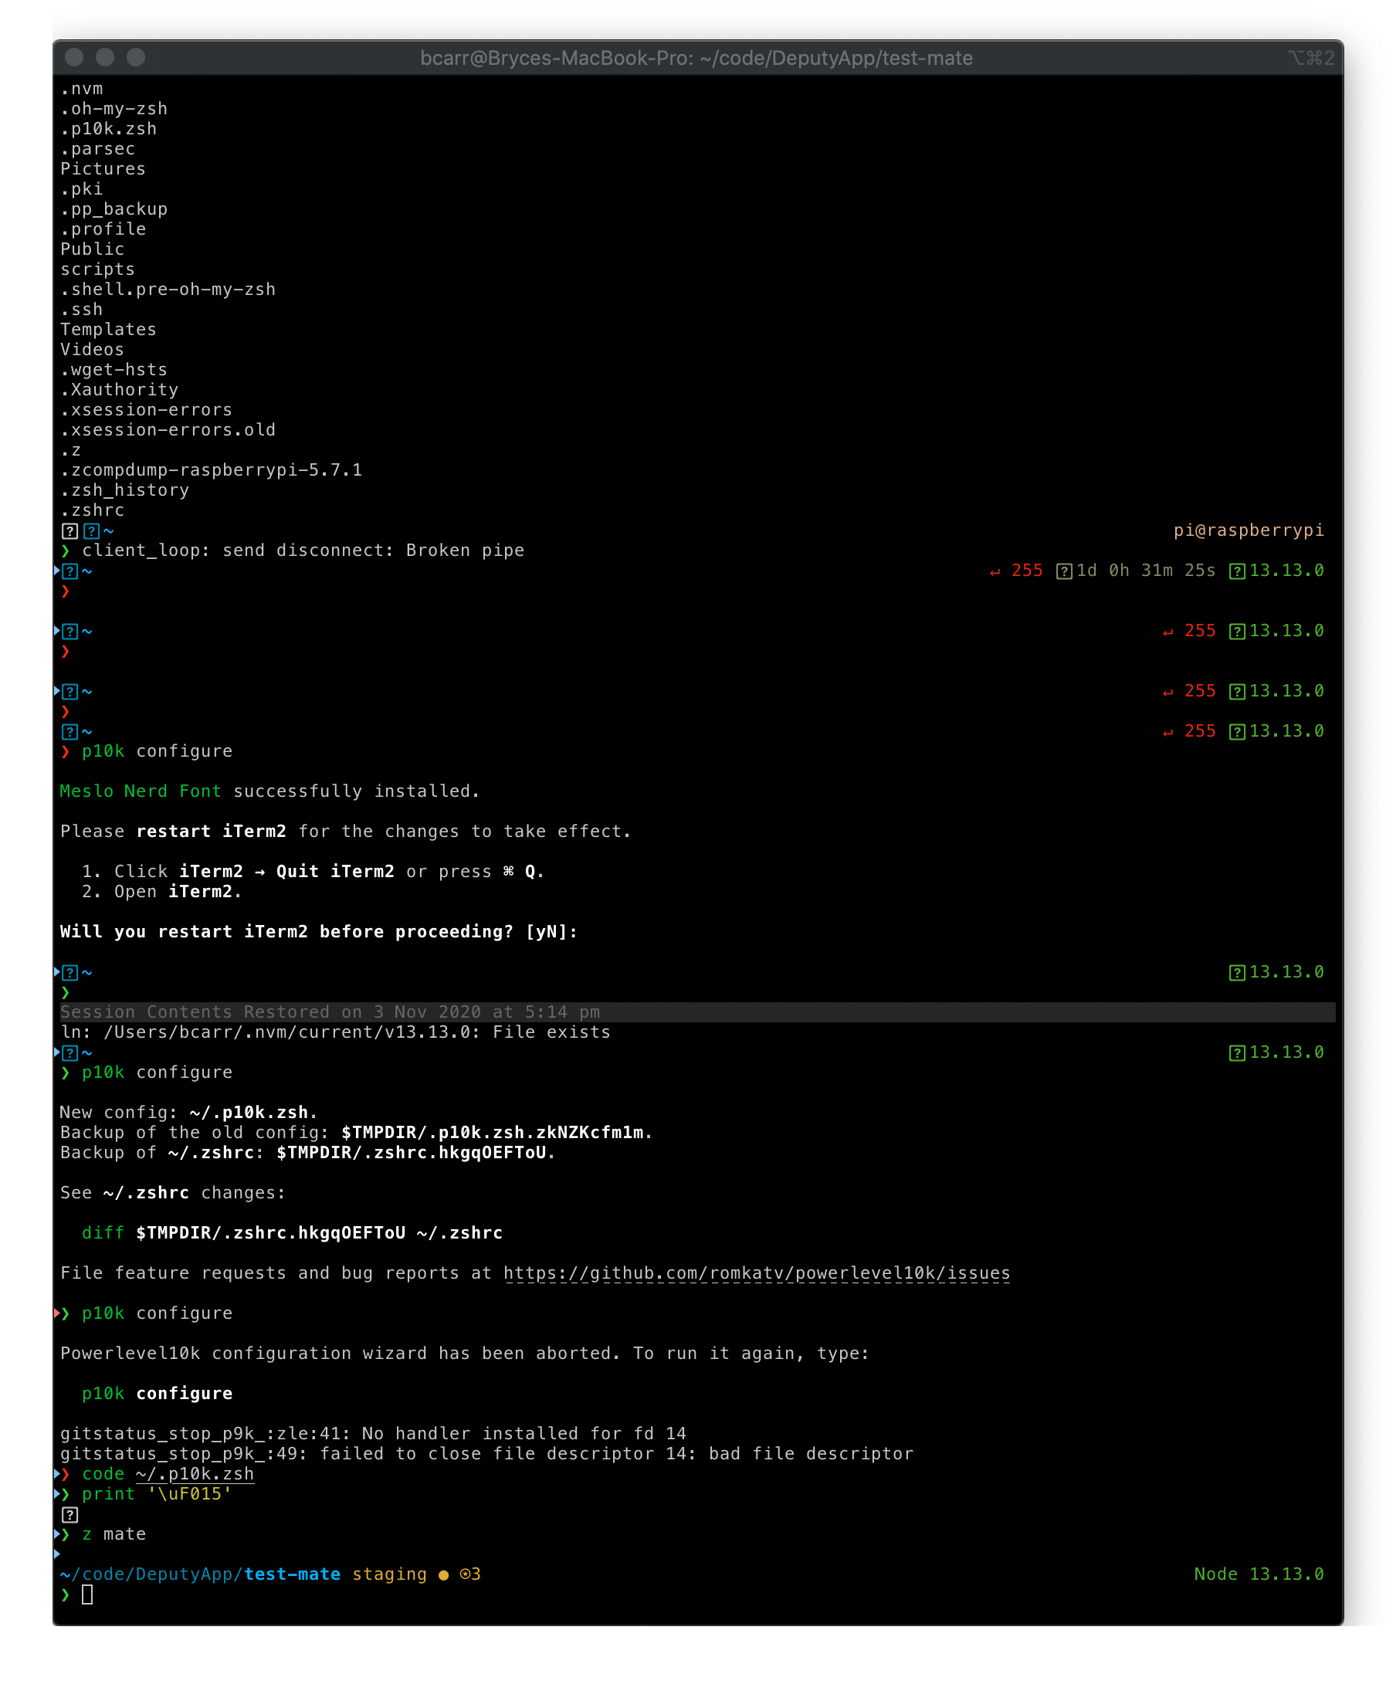1396x1691 pixels.
Task: Click the ⌥⌘2 badge in the title bar
Action: point(1313,58)
